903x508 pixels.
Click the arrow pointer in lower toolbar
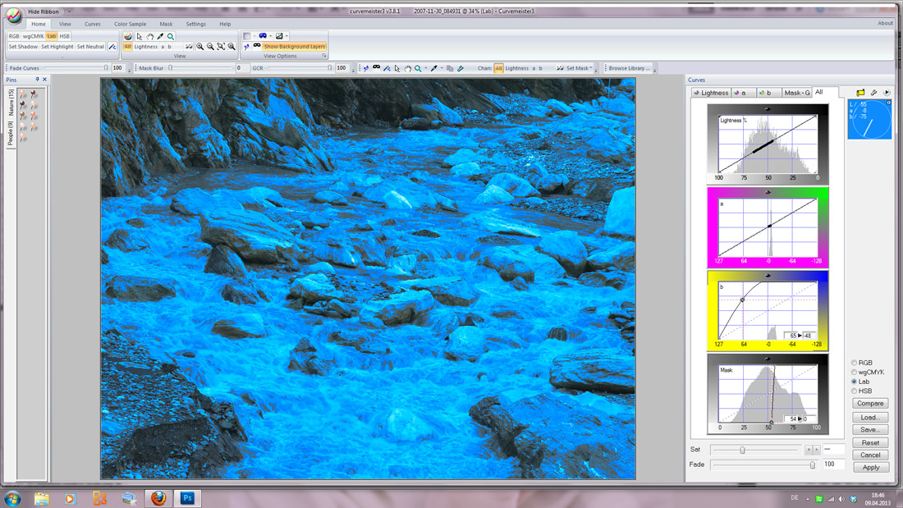coord(397,68)
